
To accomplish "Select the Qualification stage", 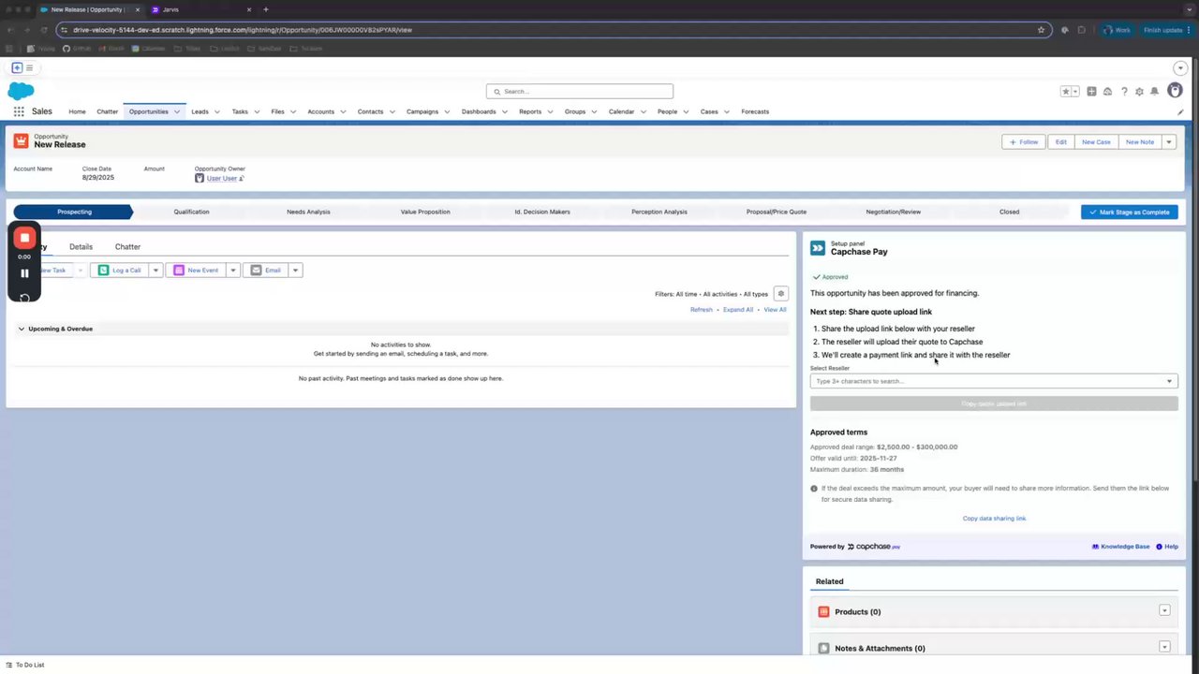I will coord(191,212).
